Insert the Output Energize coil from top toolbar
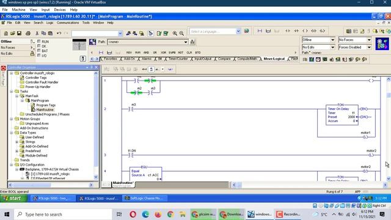Image resolution: width=391 pixels, height=220 pixels. coord(305,31)
